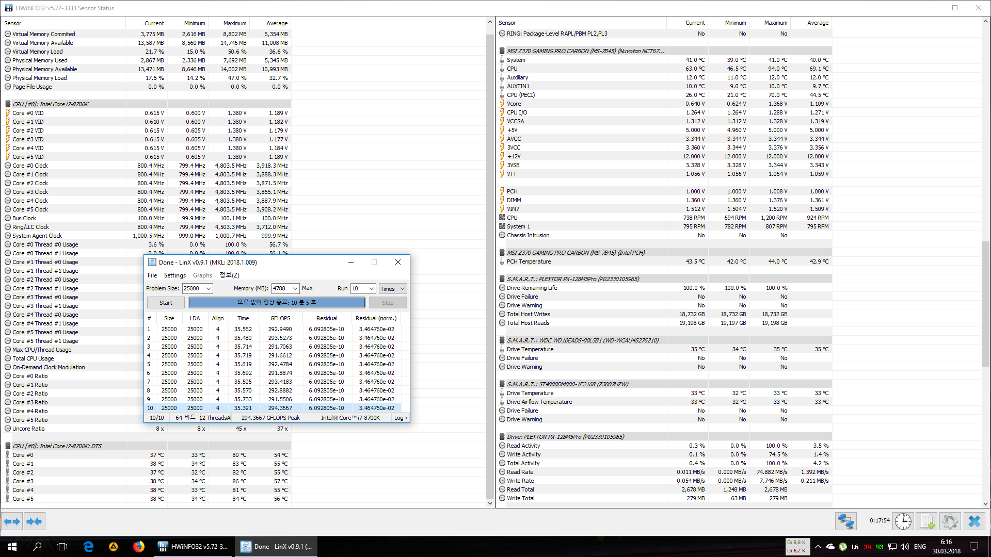Close sensors with the blue X icon
This screenshot has width=991, height=557.
[x=974, y=521]
